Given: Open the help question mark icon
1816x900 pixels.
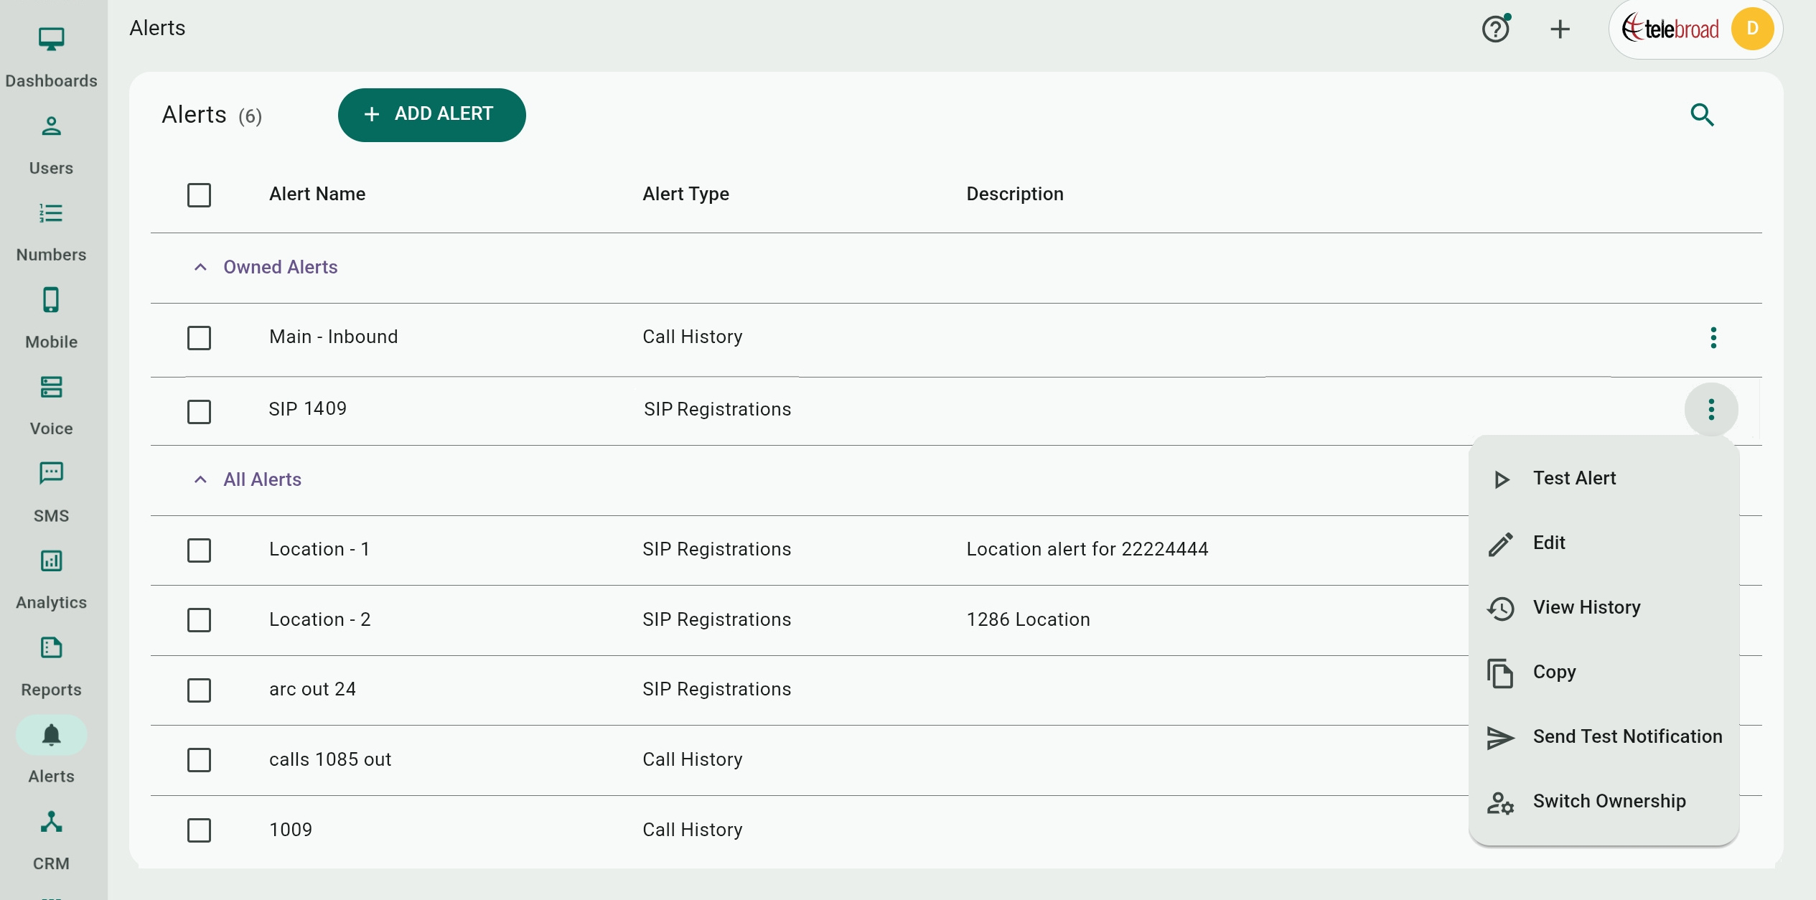Looking at the screenshot, I should click(x=1496, y=29).
